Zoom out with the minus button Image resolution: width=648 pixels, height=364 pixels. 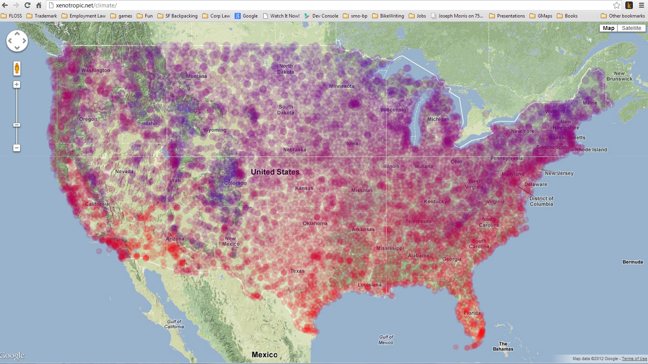[x=17, y=148]
